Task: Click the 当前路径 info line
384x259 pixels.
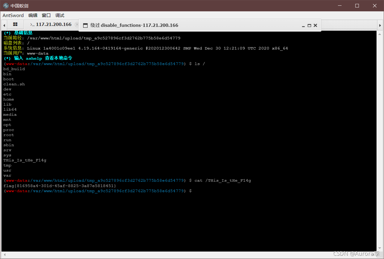Action: pos(92,38)
